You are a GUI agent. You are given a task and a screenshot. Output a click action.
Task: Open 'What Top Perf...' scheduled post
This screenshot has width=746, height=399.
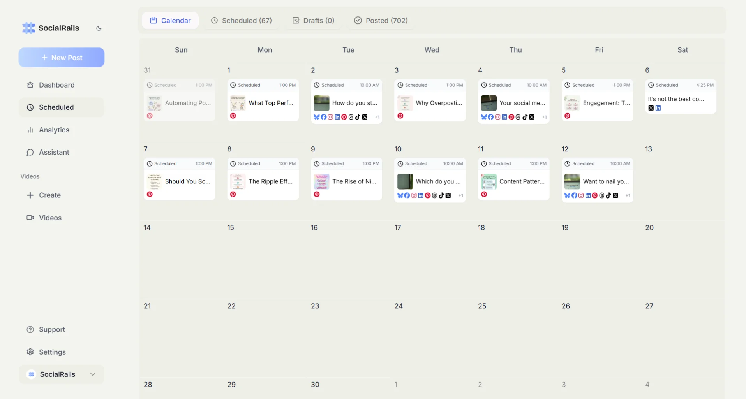tap(263, 100)
